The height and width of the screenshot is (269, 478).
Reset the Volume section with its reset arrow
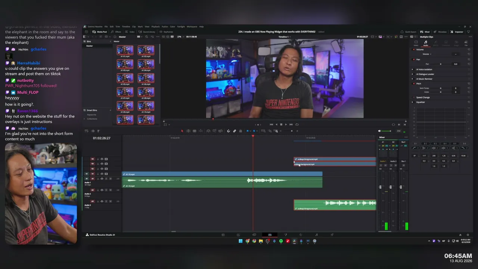point(469,49)
